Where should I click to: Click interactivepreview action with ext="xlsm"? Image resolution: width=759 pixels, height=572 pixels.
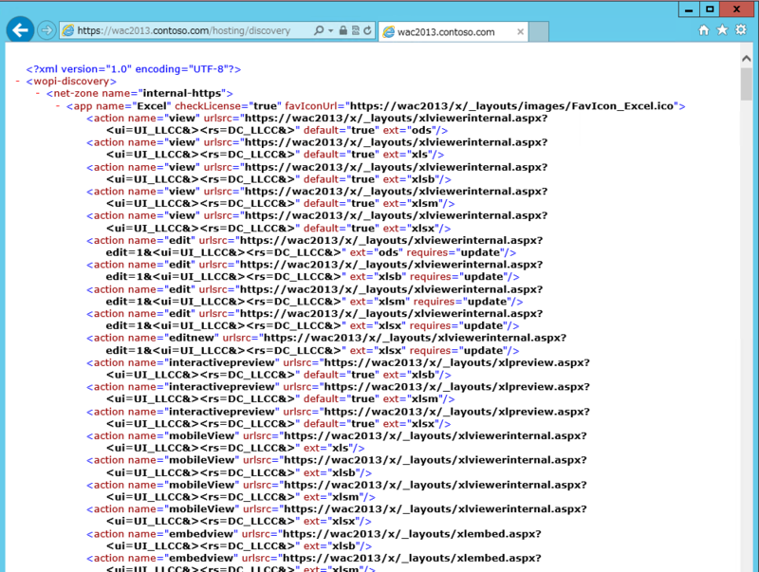coord(338,393)
